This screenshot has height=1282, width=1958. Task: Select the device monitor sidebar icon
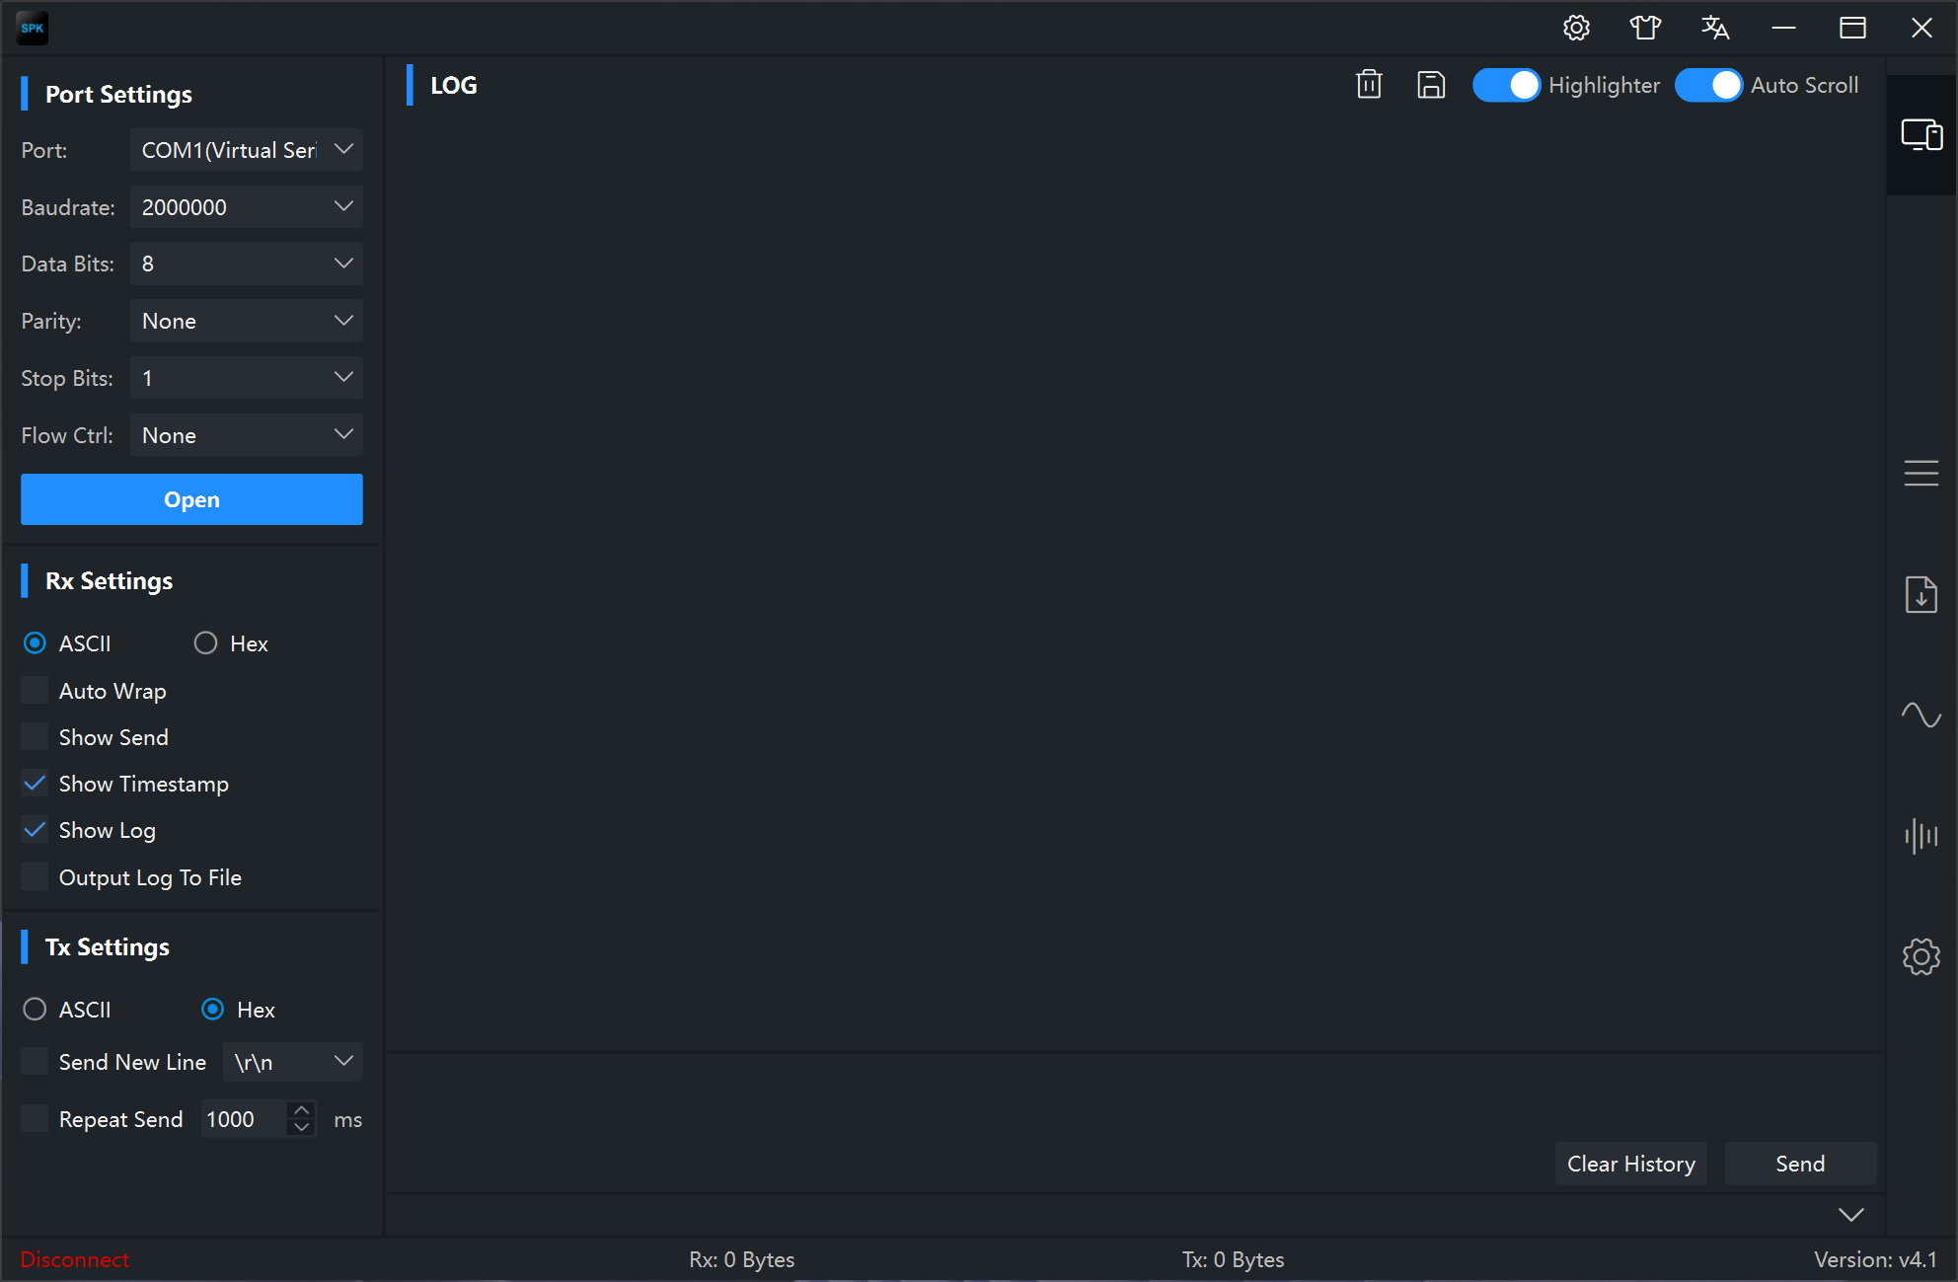coord(1921,134)
